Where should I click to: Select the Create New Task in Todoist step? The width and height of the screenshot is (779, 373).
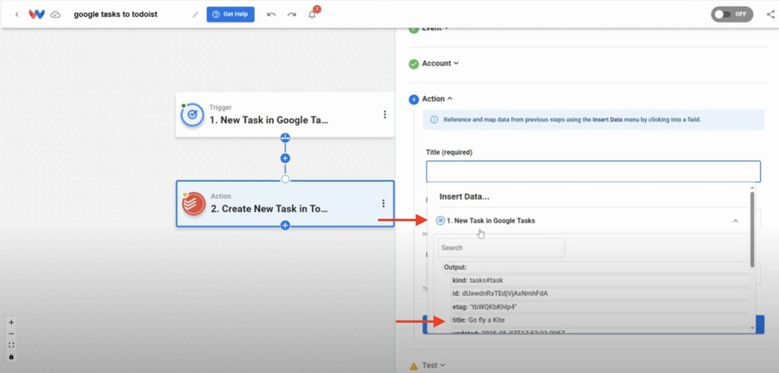[x=285, y=204]
